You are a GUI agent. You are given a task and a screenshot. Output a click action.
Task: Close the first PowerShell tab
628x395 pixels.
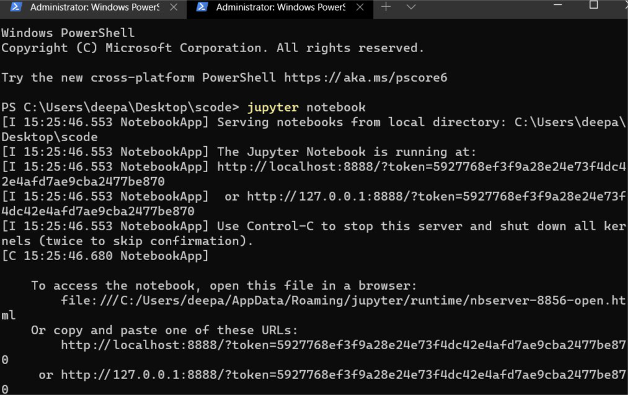tap(173, 7)
